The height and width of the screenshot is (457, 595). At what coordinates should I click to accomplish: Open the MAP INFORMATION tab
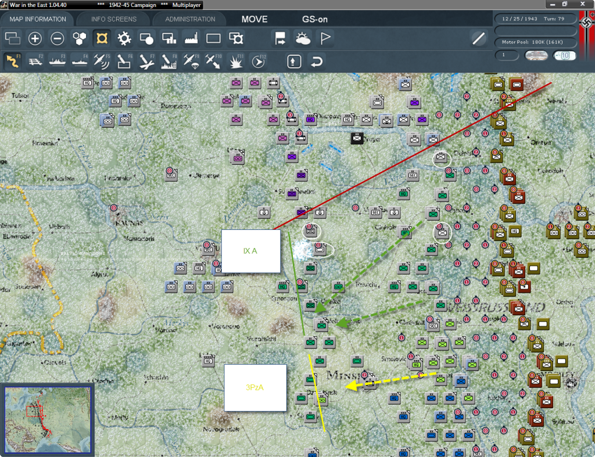click(38, 19)
